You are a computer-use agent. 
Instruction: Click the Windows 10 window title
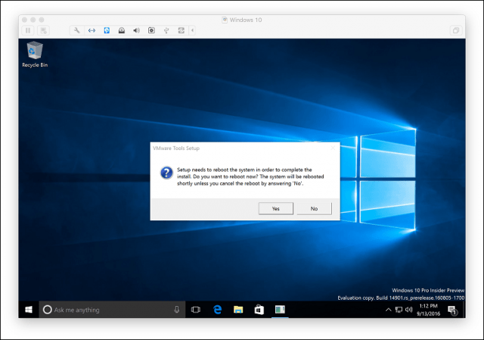pos(245,20)
